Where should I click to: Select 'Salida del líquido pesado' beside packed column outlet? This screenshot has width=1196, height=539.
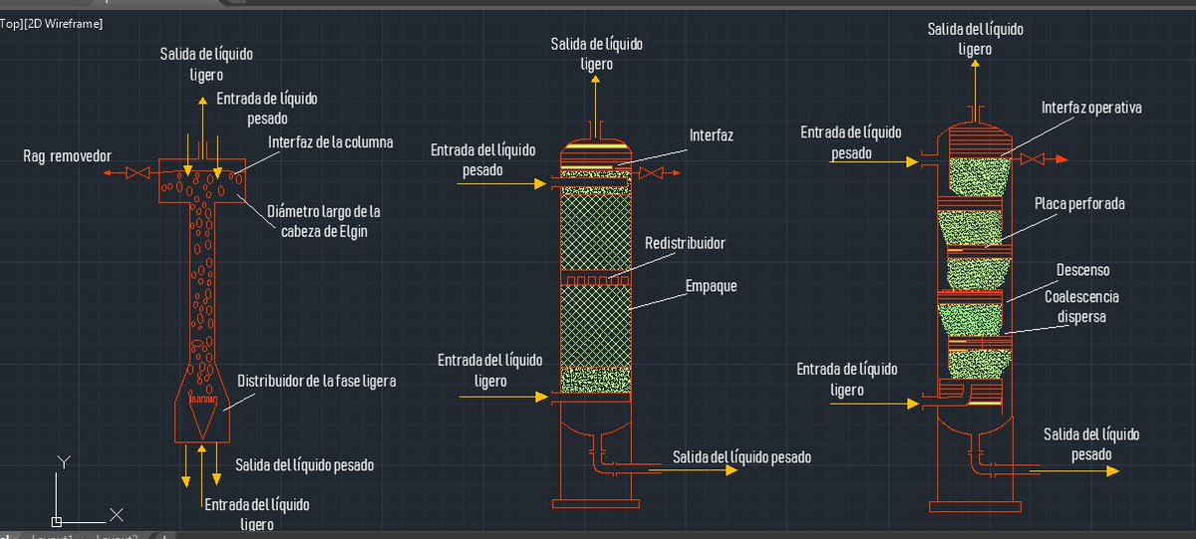[x=742, y=456]
